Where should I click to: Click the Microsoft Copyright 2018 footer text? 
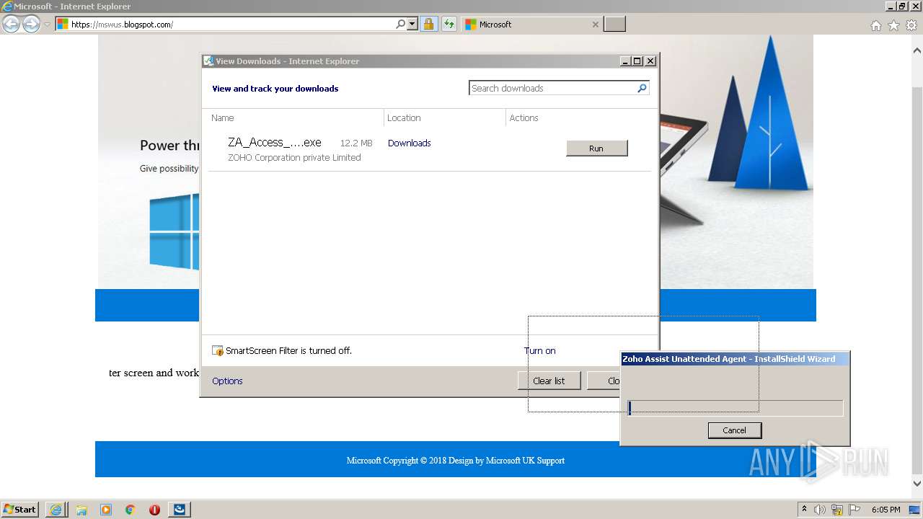click(x=456, y=460)
